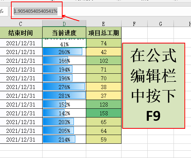Select the 2021/12/31 date in the 214% row

coord(21,139)
